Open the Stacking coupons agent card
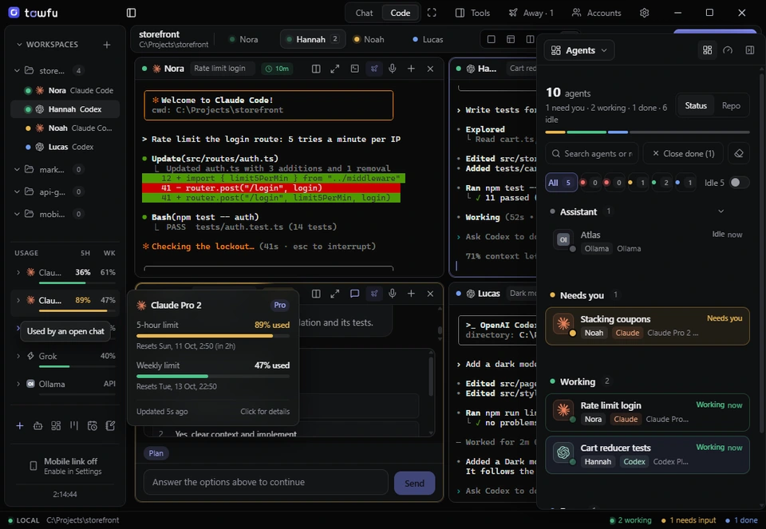The height and width of the screenshot is (529, 766). [647, 326]
